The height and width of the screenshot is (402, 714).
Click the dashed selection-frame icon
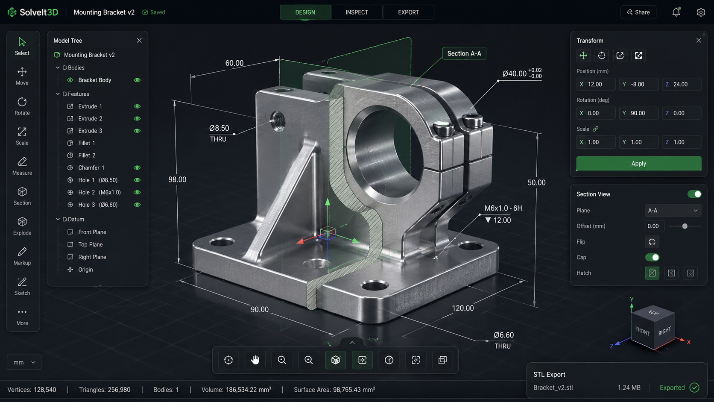[416, 360]
